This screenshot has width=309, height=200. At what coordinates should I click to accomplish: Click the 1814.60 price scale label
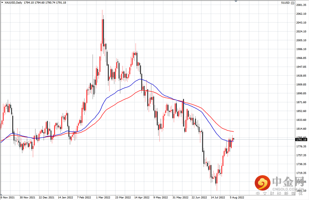coord(301,129)
